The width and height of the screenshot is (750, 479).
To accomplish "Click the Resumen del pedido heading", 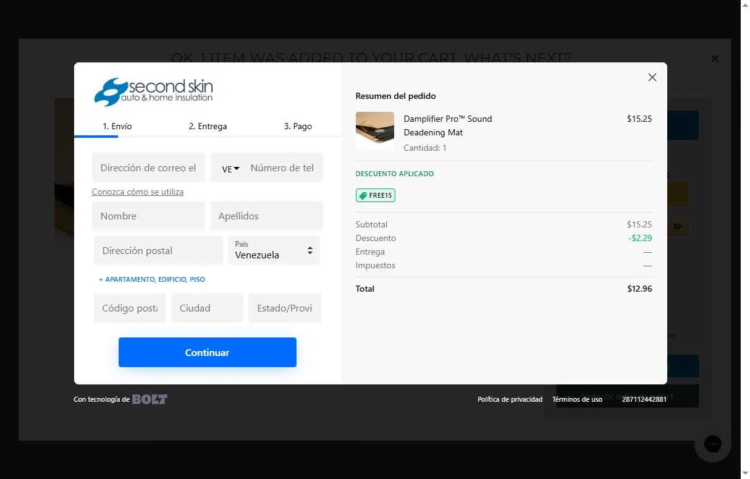I will click(x=395, y=96).
